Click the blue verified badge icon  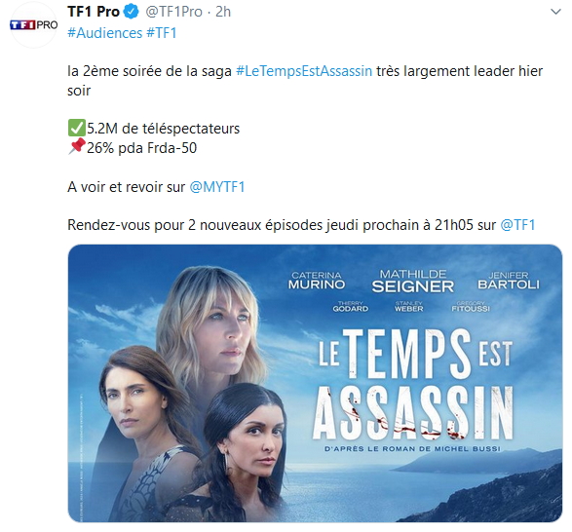132,12
